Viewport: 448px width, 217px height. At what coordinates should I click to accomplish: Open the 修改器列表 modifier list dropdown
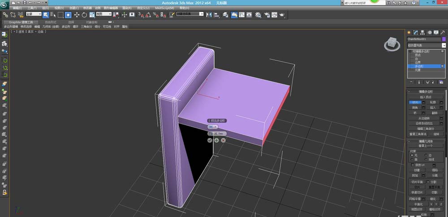pyautogui.click(x=426, y=45)
